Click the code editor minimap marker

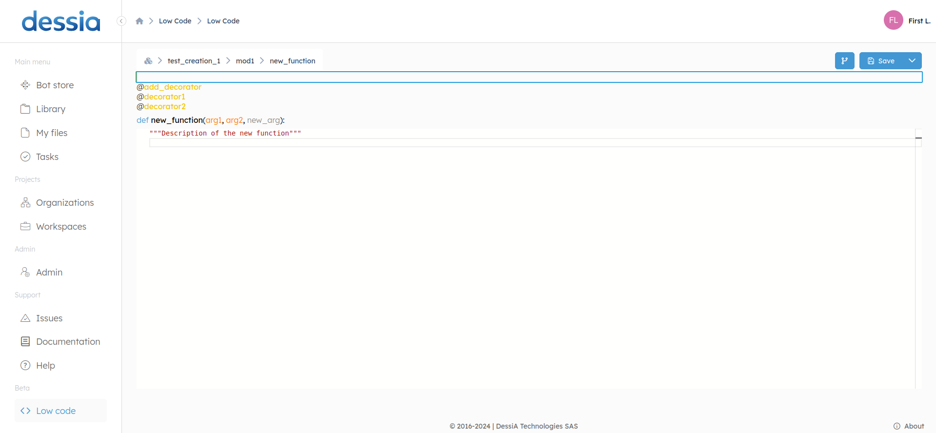[918, 138]
